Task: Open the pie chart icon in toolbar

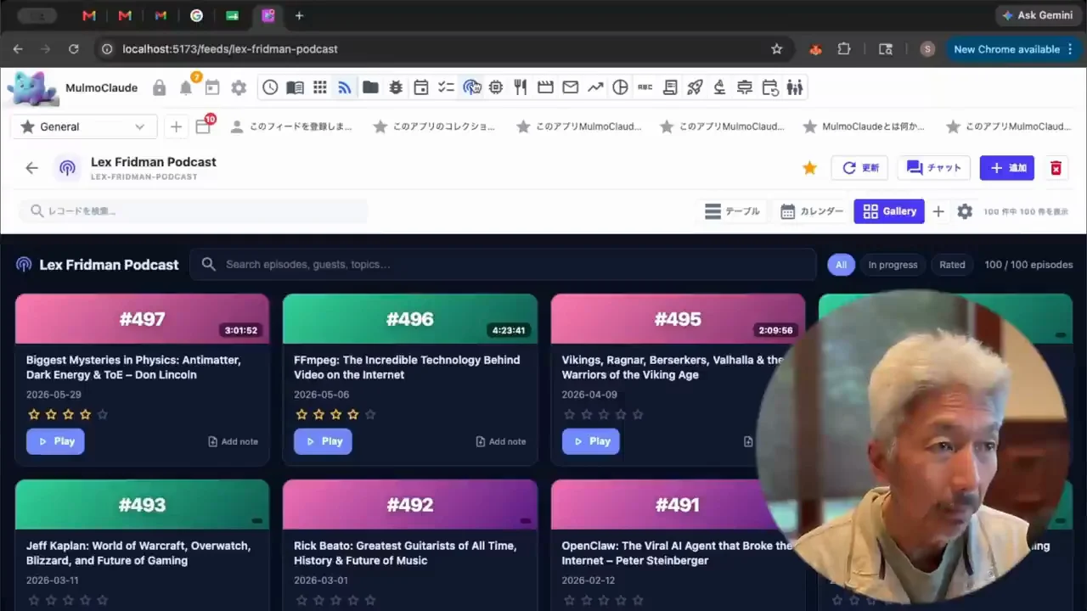Action: coord(621,87)
